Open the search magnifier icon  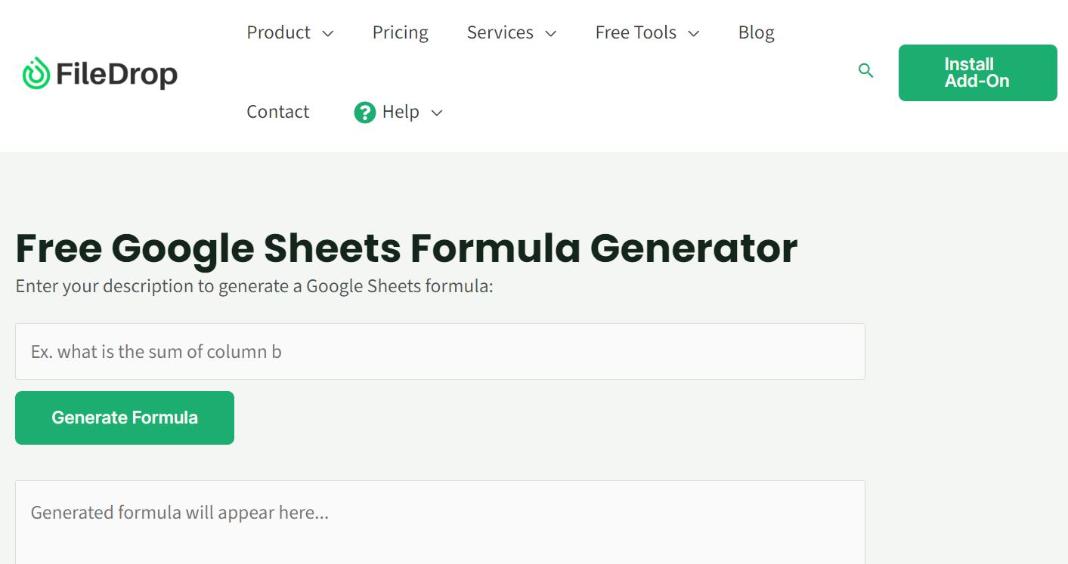866,71
